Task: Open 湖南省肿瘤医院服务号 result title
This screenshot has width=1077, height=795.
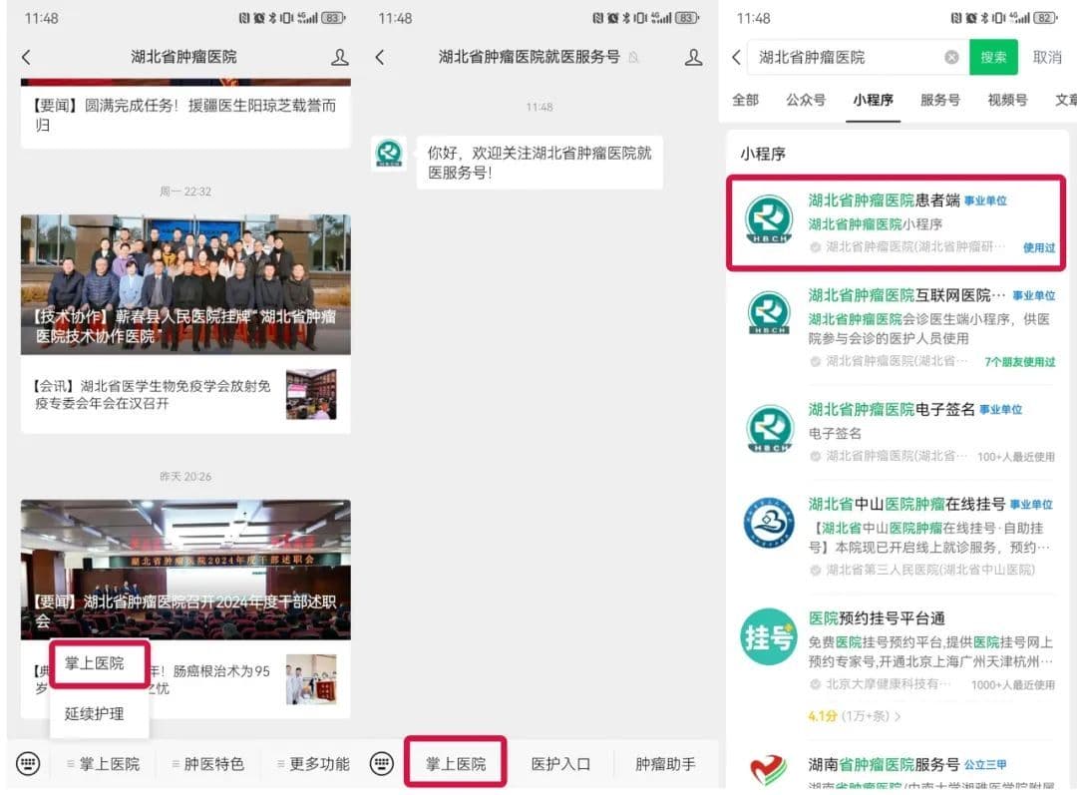Action: [884, 764]
